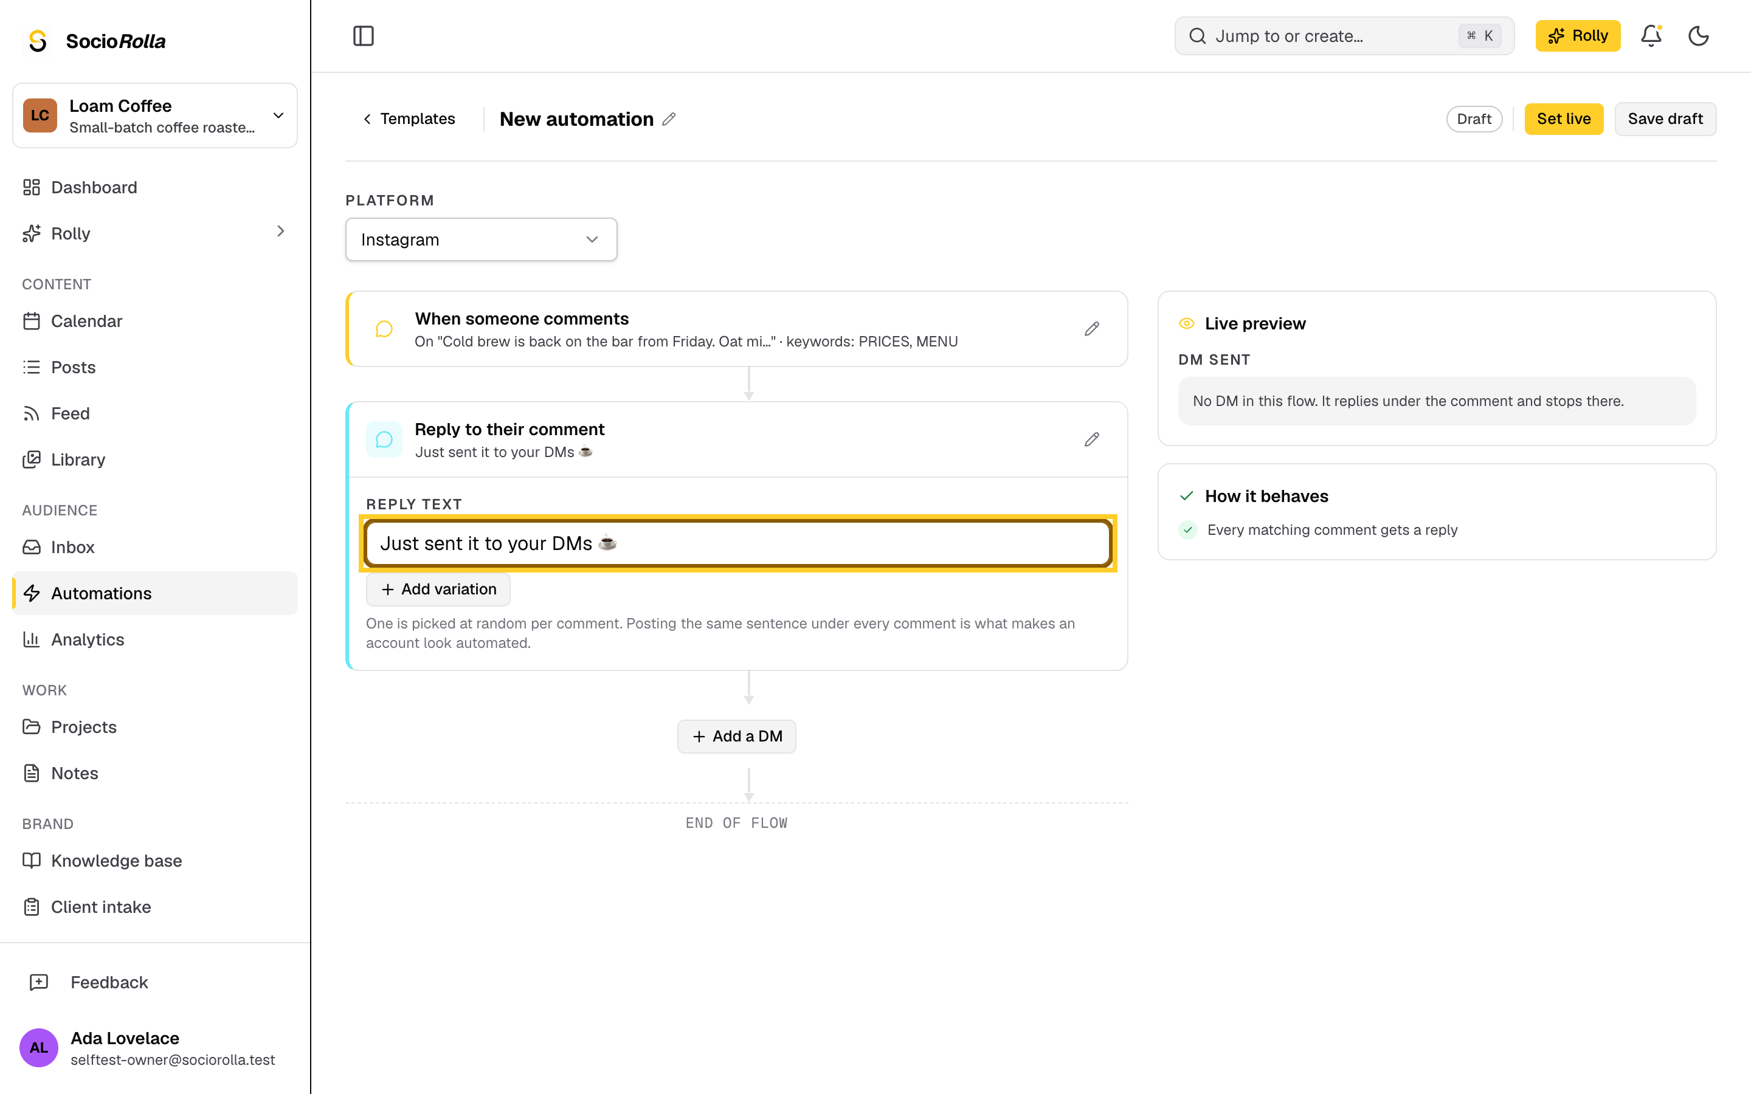Screen dimensions: 1751x1094
Task: Click the Set live button
Action: pyautogui.click(x=1564, y=119)
